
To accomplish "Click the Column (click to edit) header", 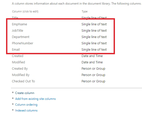I will [x=25, y=11].
